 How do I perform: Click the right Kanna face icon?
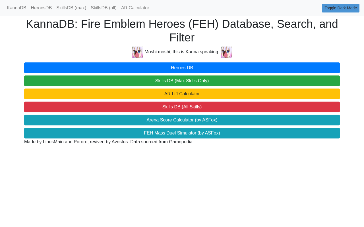[226, 52]
